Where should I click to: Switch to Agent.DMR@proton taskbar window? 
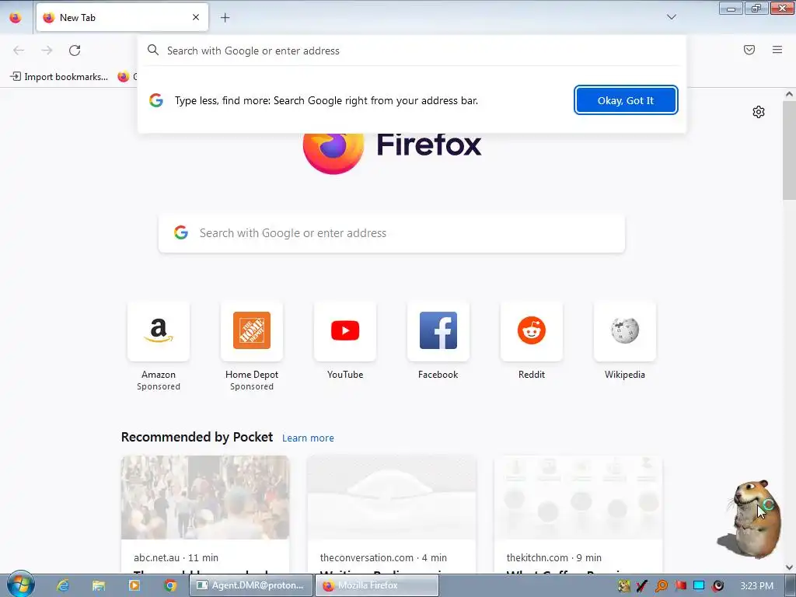pos(251,585)
